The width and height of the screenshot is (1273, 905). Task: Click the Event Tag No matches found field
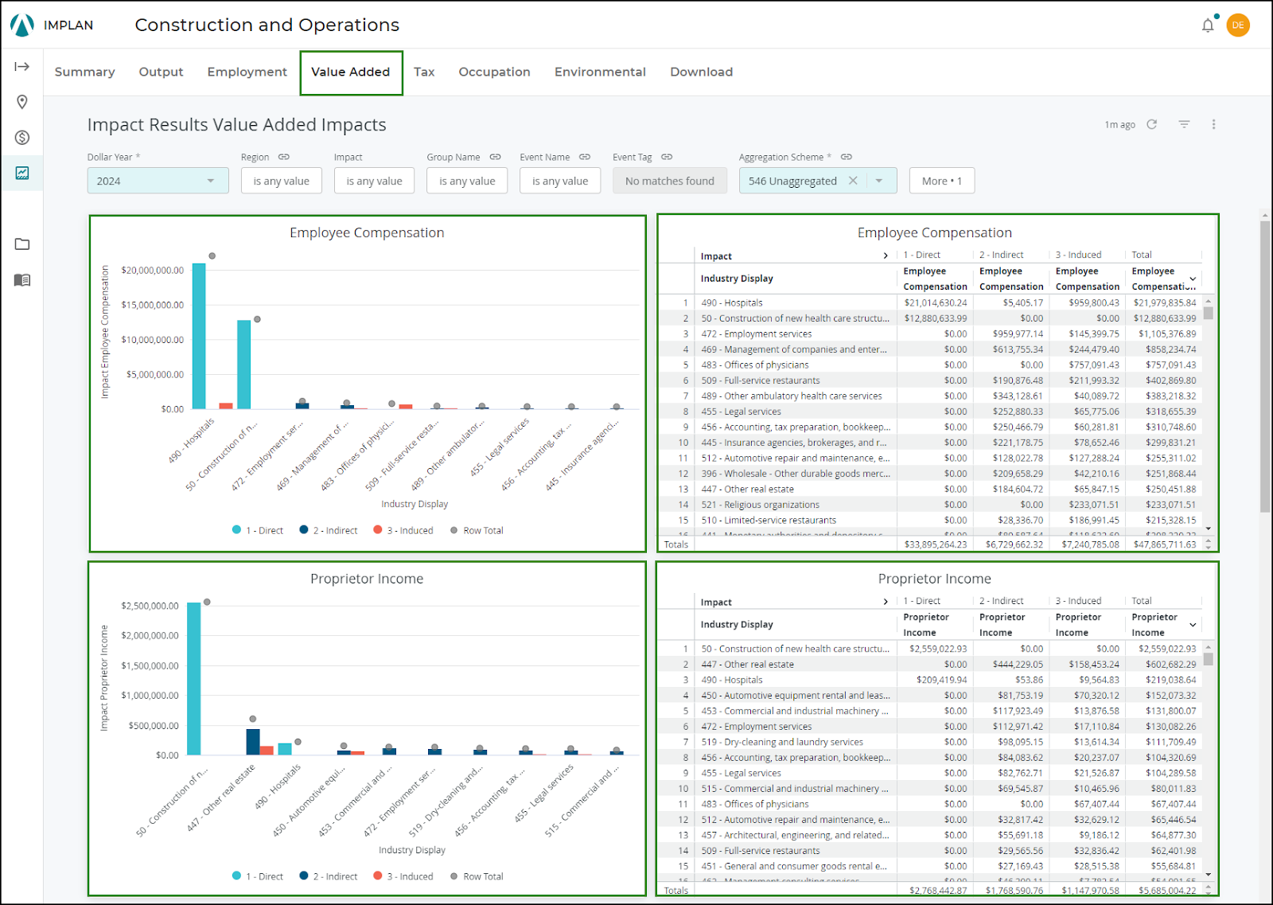[x=670, y=181]
